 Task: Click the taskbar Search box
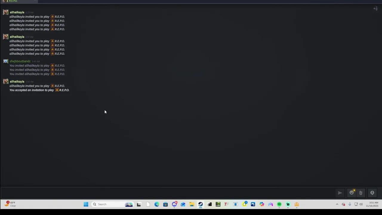click(113, 204)
